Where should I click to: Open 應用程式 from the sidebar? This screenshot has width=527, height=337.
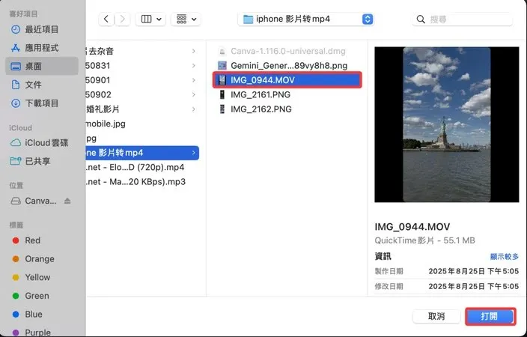coord(42,48)
